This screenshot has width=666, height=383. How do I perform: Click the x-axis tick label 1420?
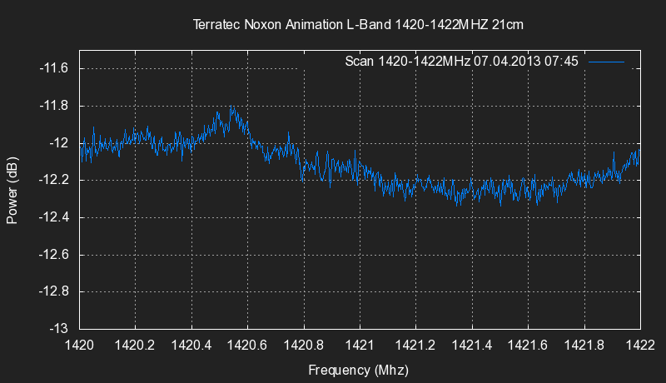coord(79,346)
